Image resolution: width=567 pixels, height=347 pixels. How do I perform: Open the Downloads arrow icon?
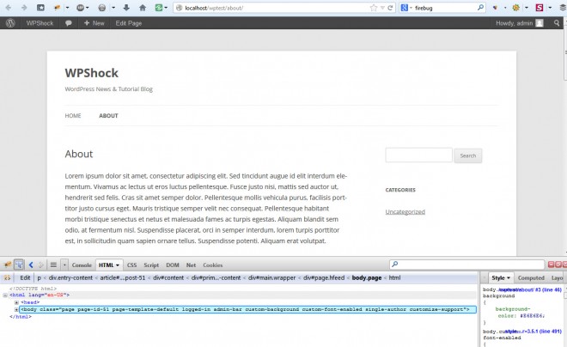(x=126, y=8)
